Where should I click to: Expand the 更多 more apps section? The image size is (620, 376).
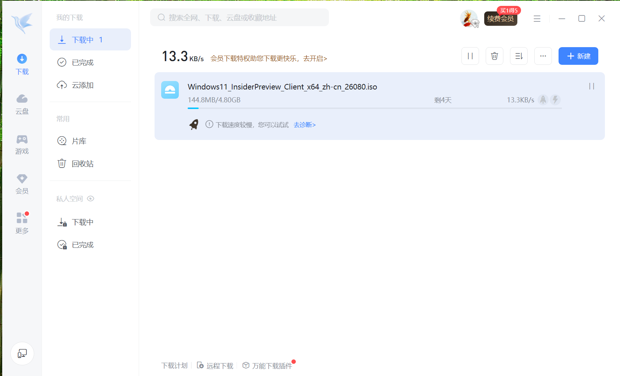pyautogui.click(x=22, y=223)
